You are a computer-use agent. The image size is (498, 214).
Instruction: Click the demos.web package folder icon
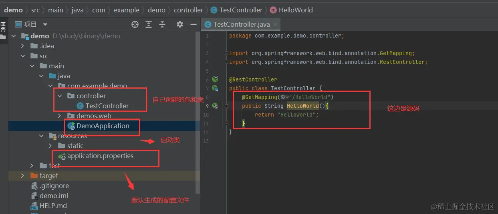pyautogui.click(x=71, y=116)
